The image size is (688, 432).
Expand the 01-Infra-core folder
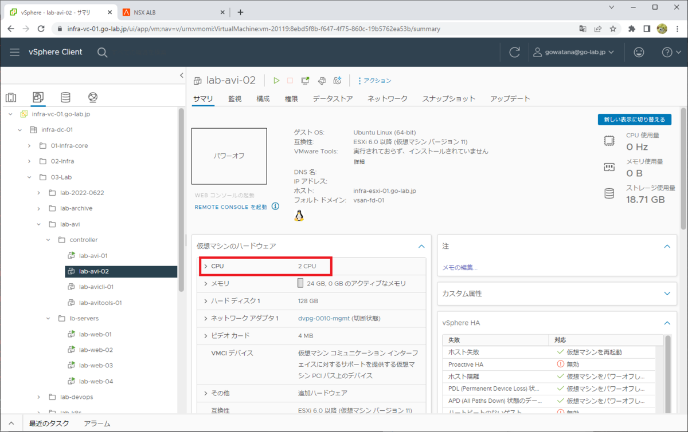pyautogui.click(x=29, y=145)
